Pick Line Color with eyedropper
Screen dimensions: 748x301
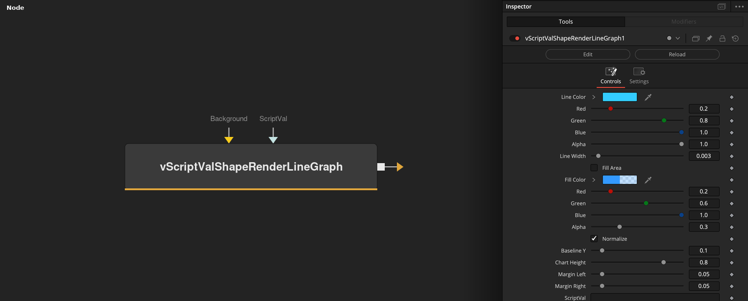(648, 97)
